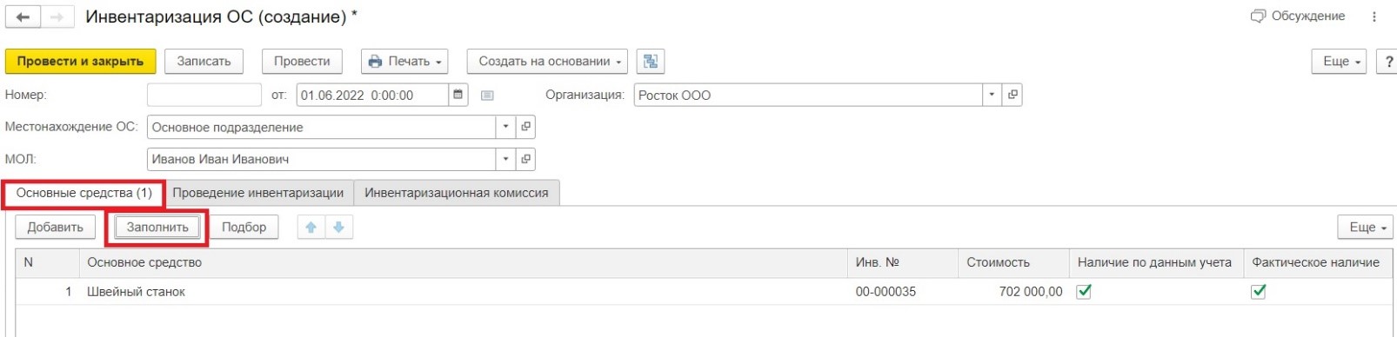Click the Провести и закрыть button

[80, 62]
